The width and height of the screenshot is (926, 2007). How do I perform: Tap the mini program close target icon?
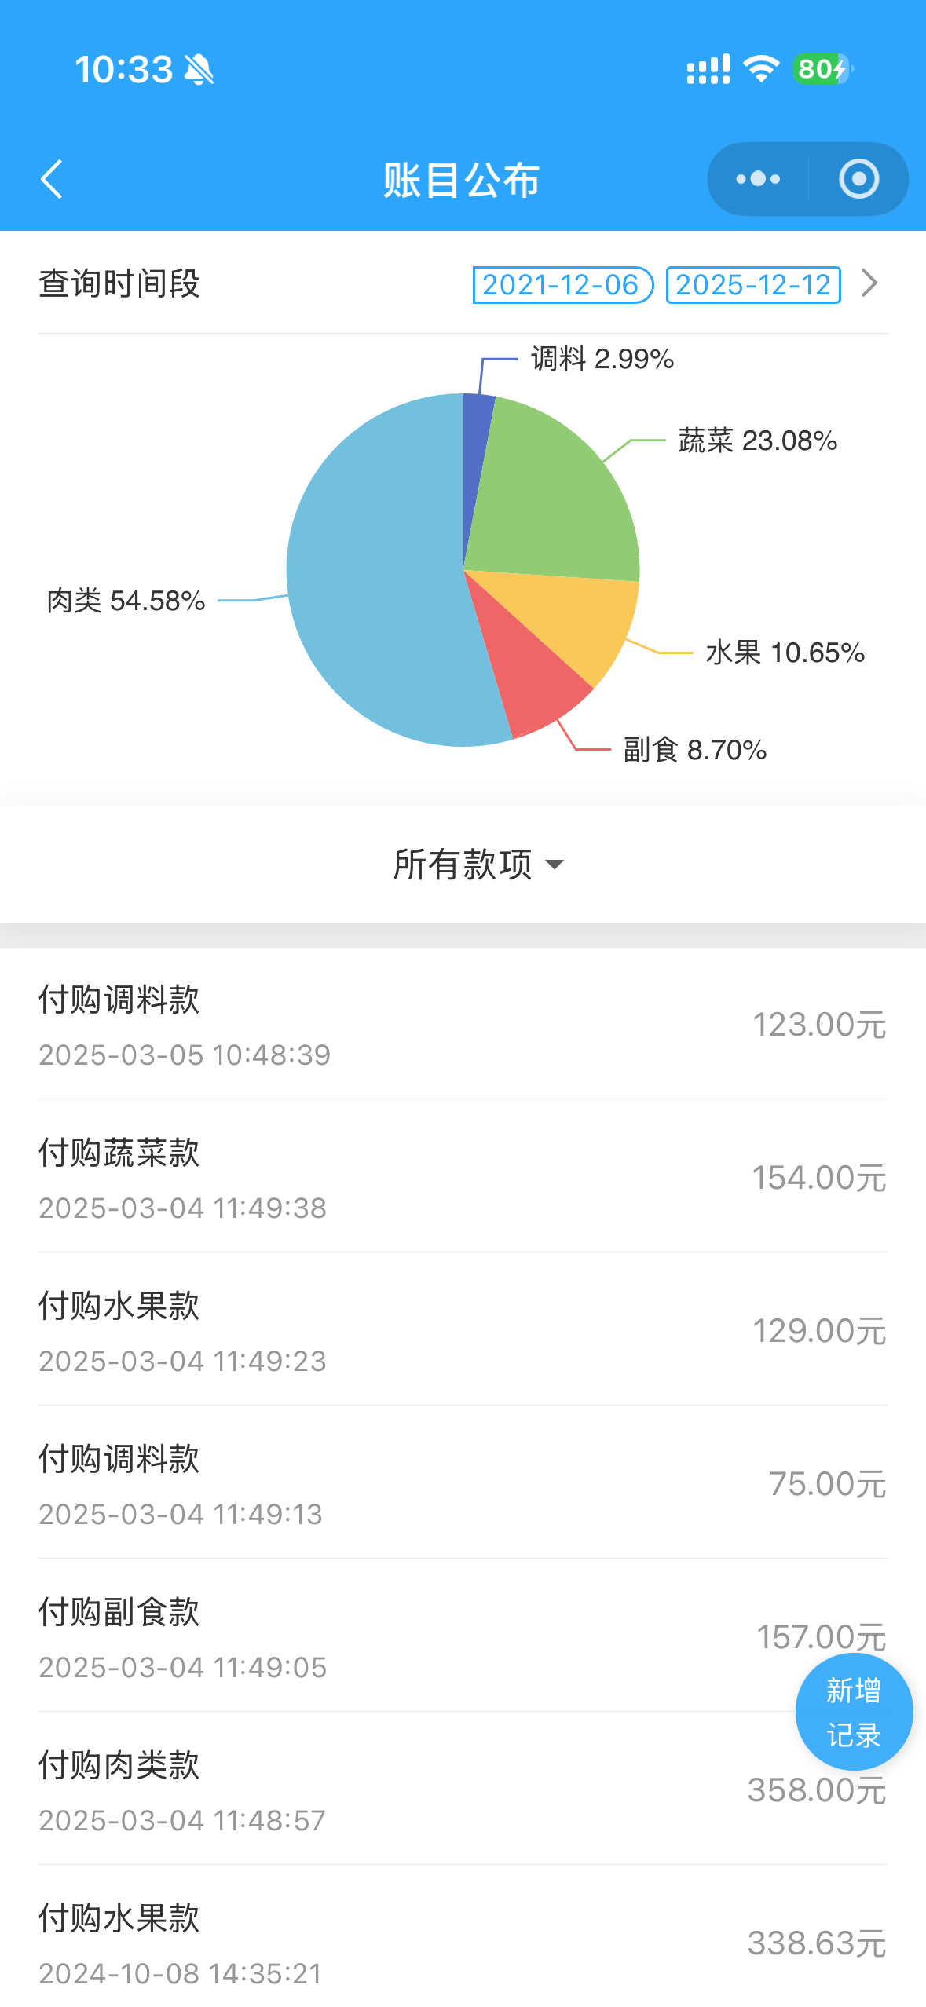point(858,179)
